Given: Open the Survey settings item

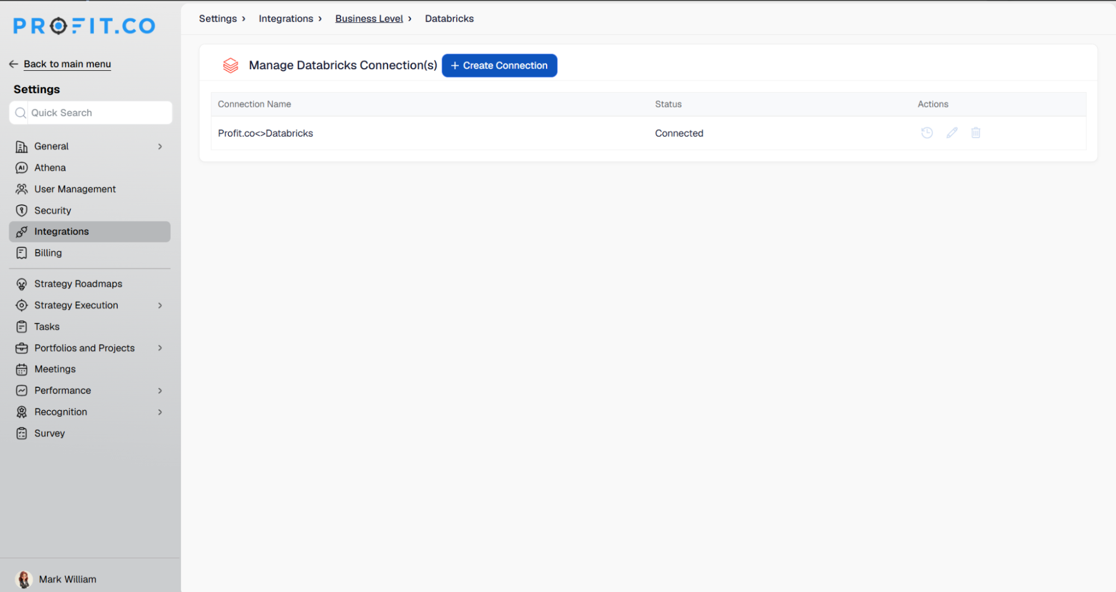Looking at the screenshot, I should (90, 434).
